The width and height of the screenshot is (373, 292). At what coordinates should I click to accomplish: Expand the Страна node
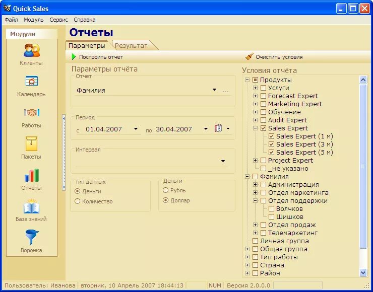pyautogui.click(x=247, y=265)
